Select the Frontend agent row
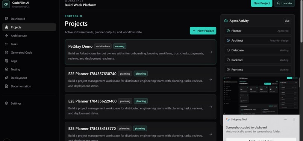 [258, 70]
